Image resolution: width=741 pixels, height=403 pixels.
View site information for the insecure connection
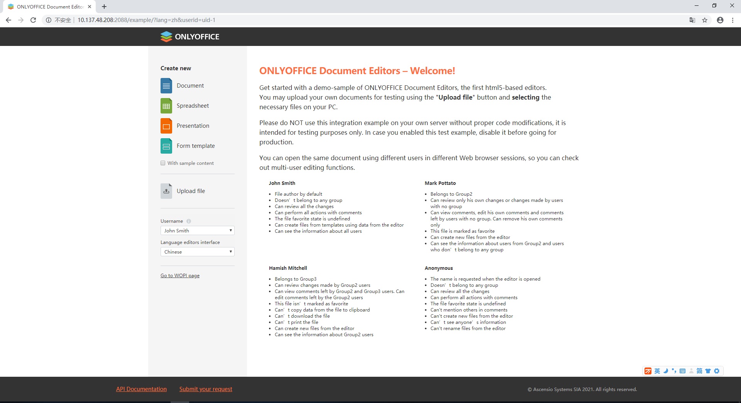click(58, 20)
